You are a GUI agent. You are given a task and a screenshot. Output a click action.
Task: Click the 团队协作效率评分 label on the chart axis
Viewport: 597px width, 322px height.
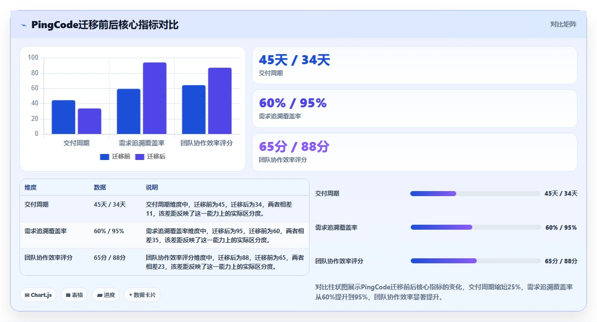tap(207, 143)
